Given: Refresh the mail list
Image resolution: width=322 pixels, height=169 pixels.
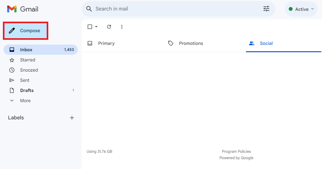Looking at the screenshot, I should pyautogui.click(x=109, y=26).
